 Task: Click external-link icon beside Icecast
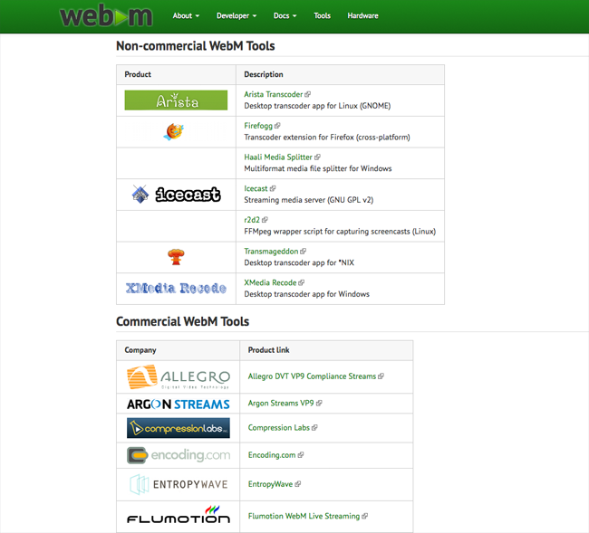[273, 188]
